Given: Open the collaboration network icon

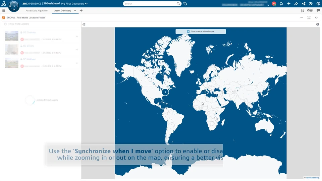Looking at the screenshot, I should click(x=304, y=4).
